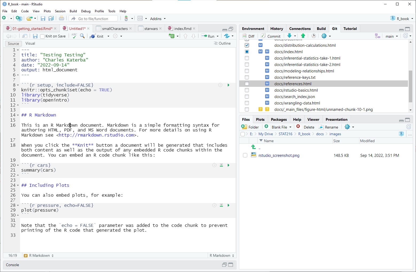Click the Git Push up arrow icon
This screenshot has width=416, height=272.
coord(303,36)
